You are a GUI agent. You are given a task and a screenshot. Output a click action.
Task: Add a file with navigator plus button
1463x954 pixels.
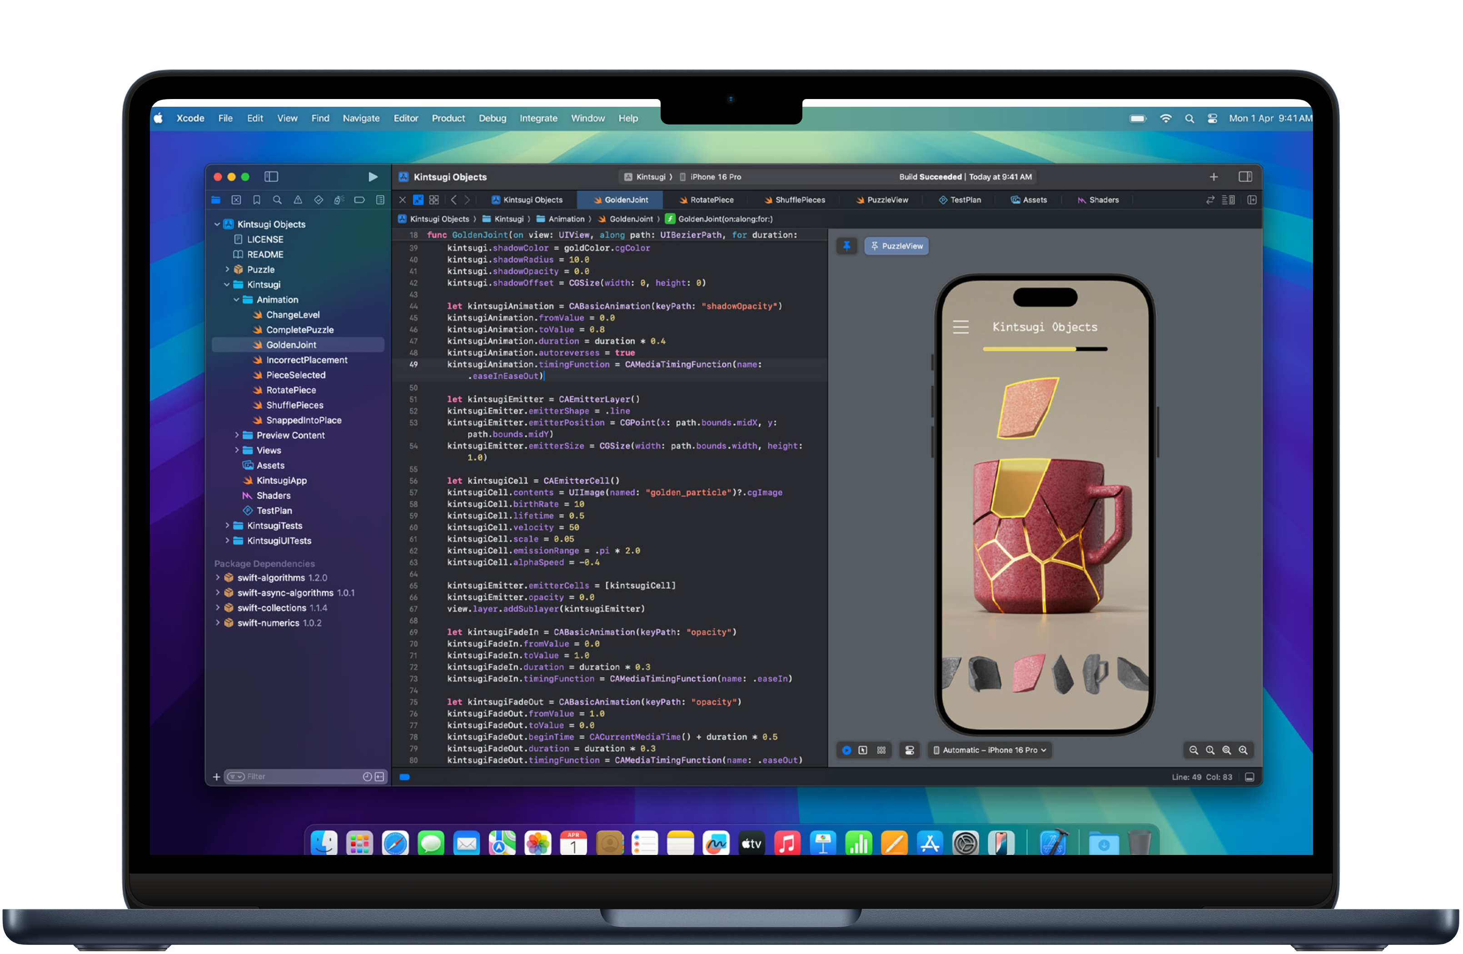click(216, 777)
